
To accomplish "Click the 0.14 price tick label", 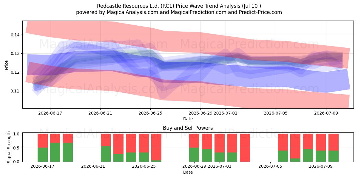I will pos(15,35).
